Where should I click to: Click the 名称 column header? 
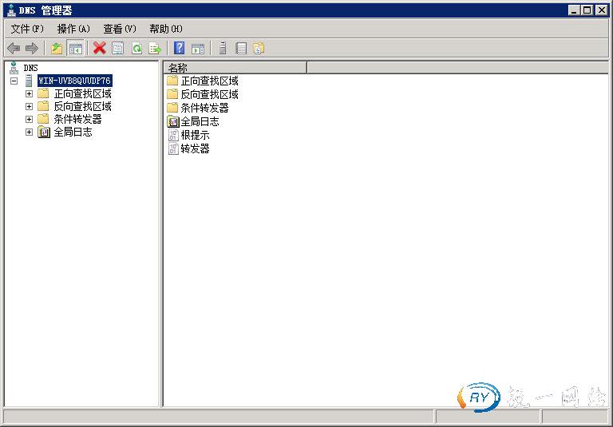coord(235,68)
